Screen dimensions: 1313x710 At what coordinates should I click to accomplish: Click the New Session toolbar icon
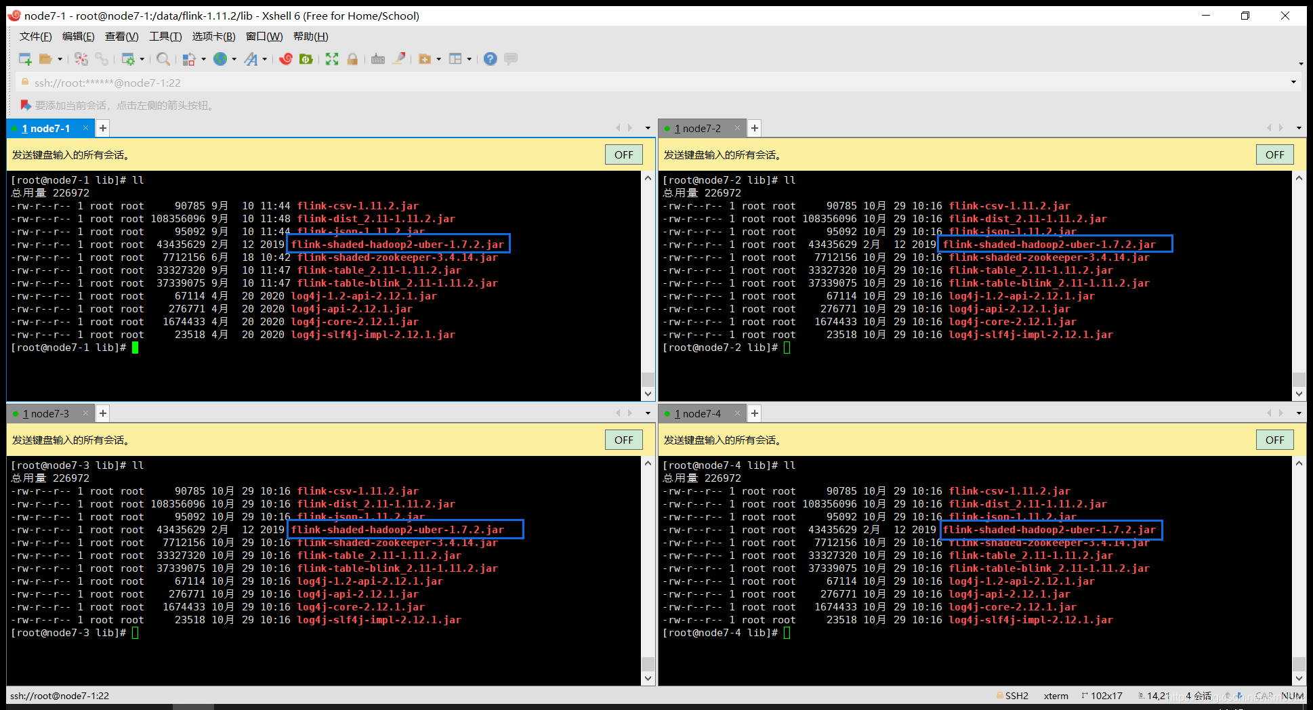coord(25,59)
